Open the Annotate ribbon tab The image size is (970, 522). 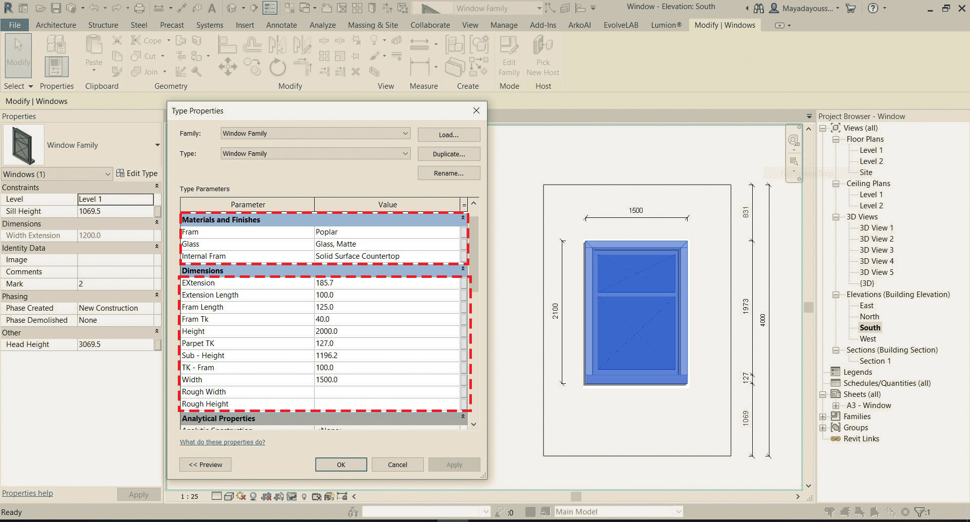pyautogui.click(x=281, y=25)
